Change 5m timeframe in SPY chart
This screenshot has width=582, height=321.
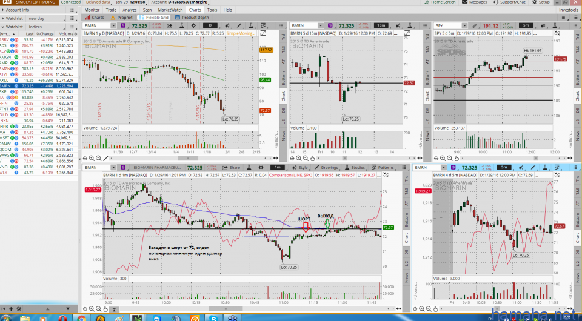pyautogui.click(x=526, y=25)
